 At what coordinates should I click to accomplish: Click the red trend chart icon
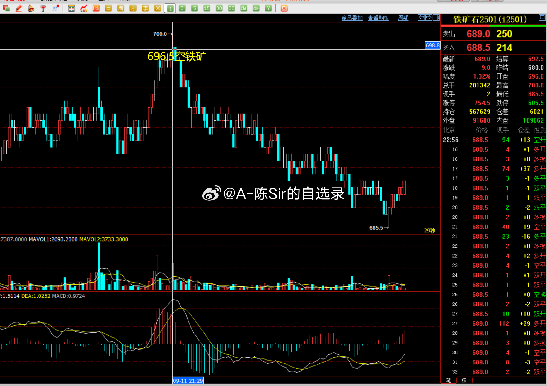(84, 8)
